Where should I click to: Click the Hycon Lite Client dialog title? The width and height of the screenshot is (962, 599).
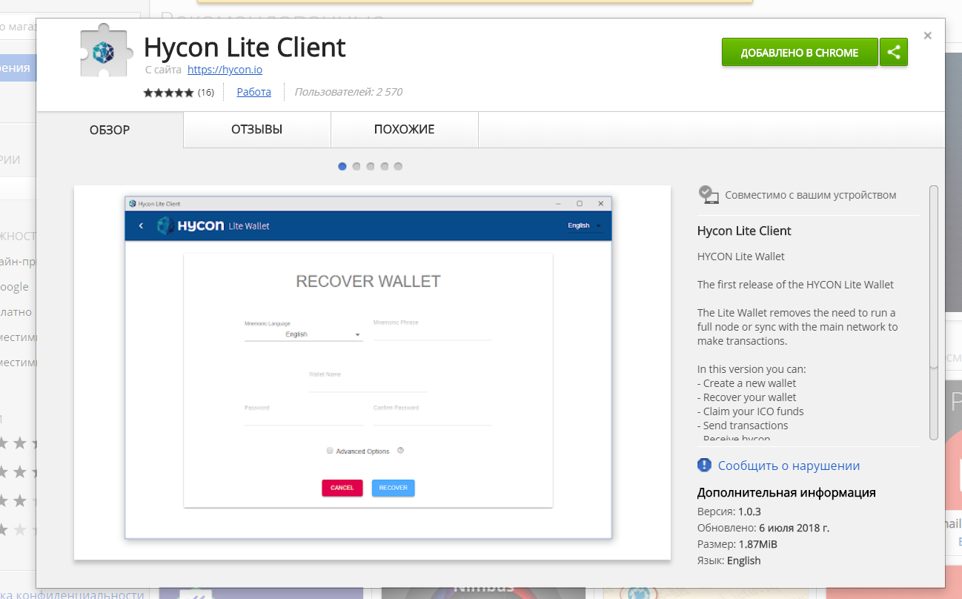click(x=245, y=47)
